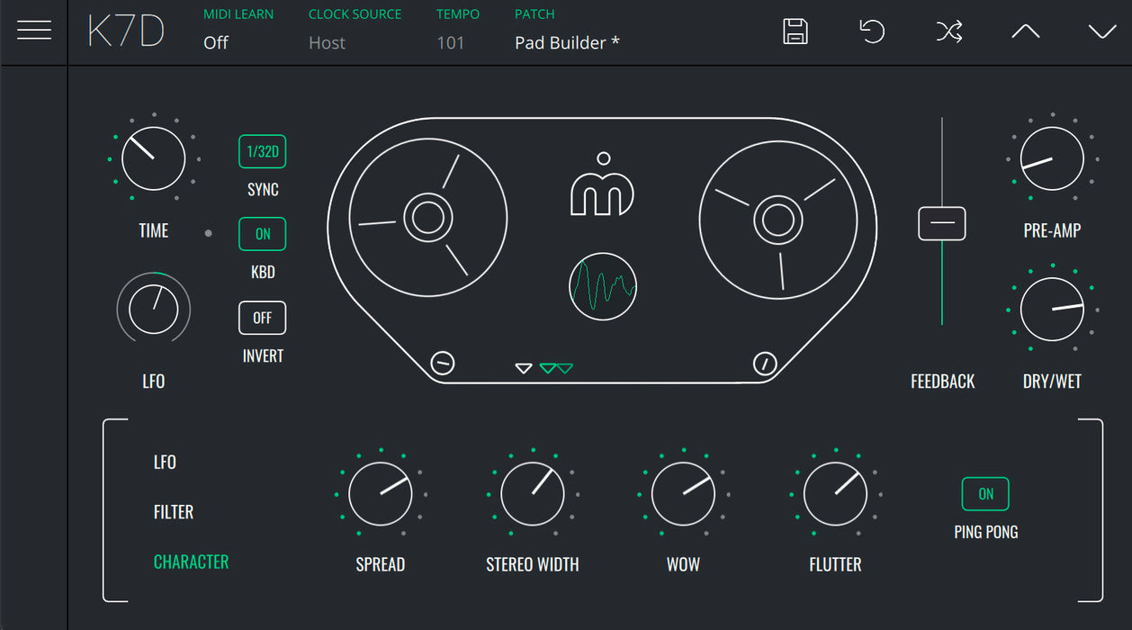
Task: Click the green double-triangle tape head marker
Action: (556, 368)
